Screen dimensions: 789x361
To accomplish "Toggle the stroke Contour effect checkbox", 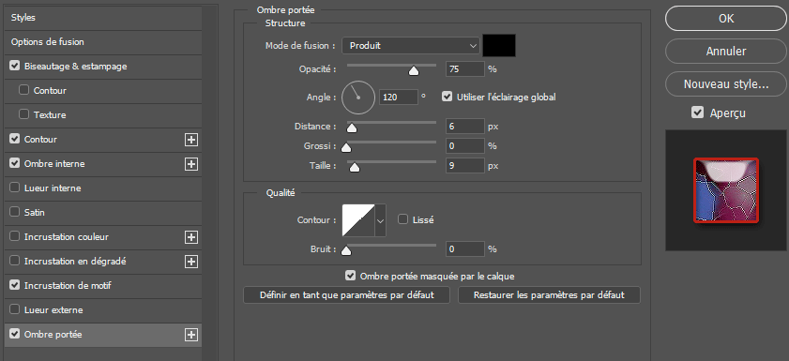I will pyautogui.click(x=15, y=140).
